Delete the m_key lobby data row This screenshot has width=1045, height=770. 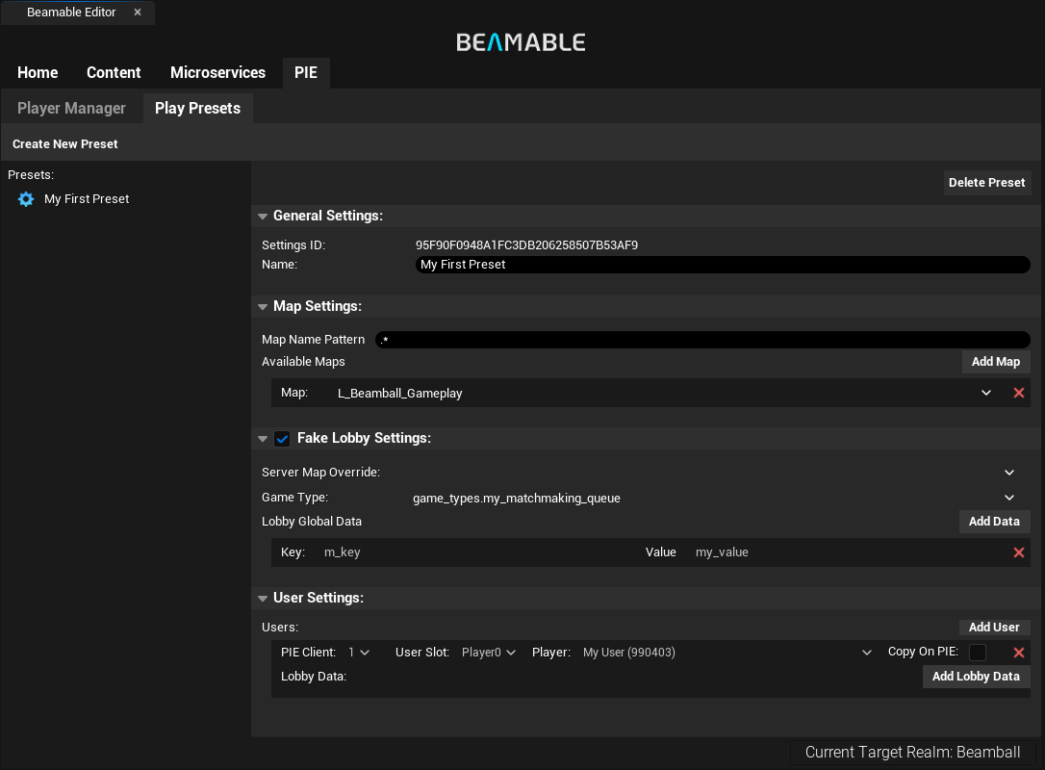click(x=1018, y=552)
